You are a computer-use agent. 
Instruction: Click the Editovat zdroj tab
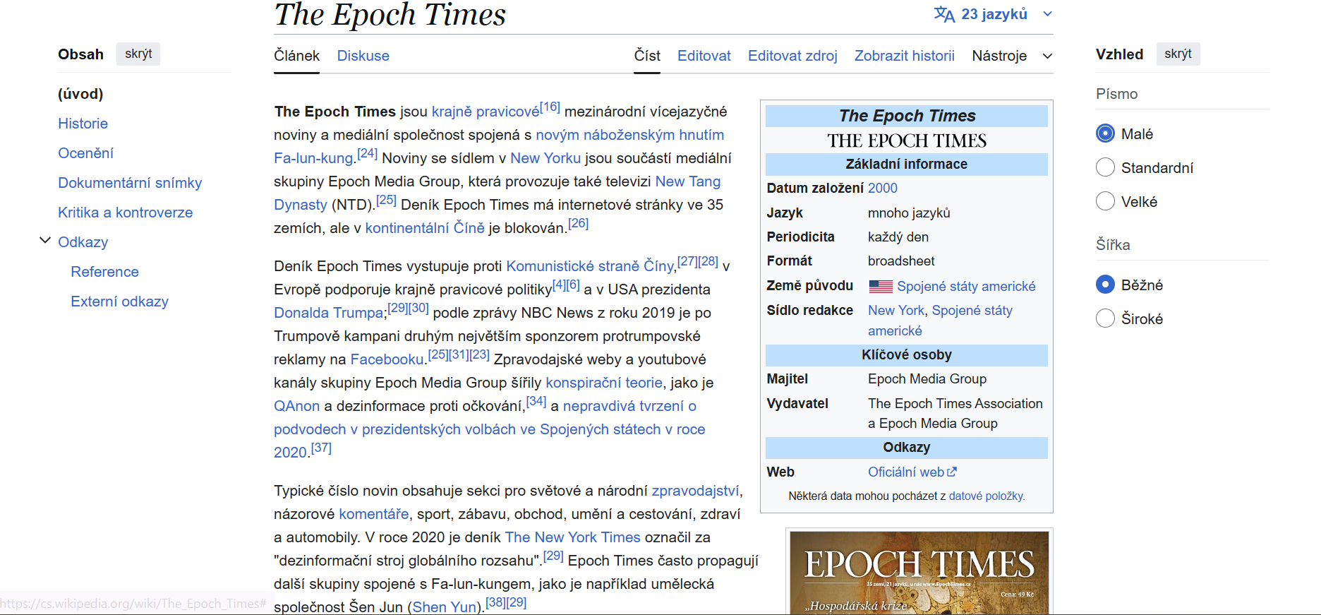pyautogui.click(x=792, y=56)
